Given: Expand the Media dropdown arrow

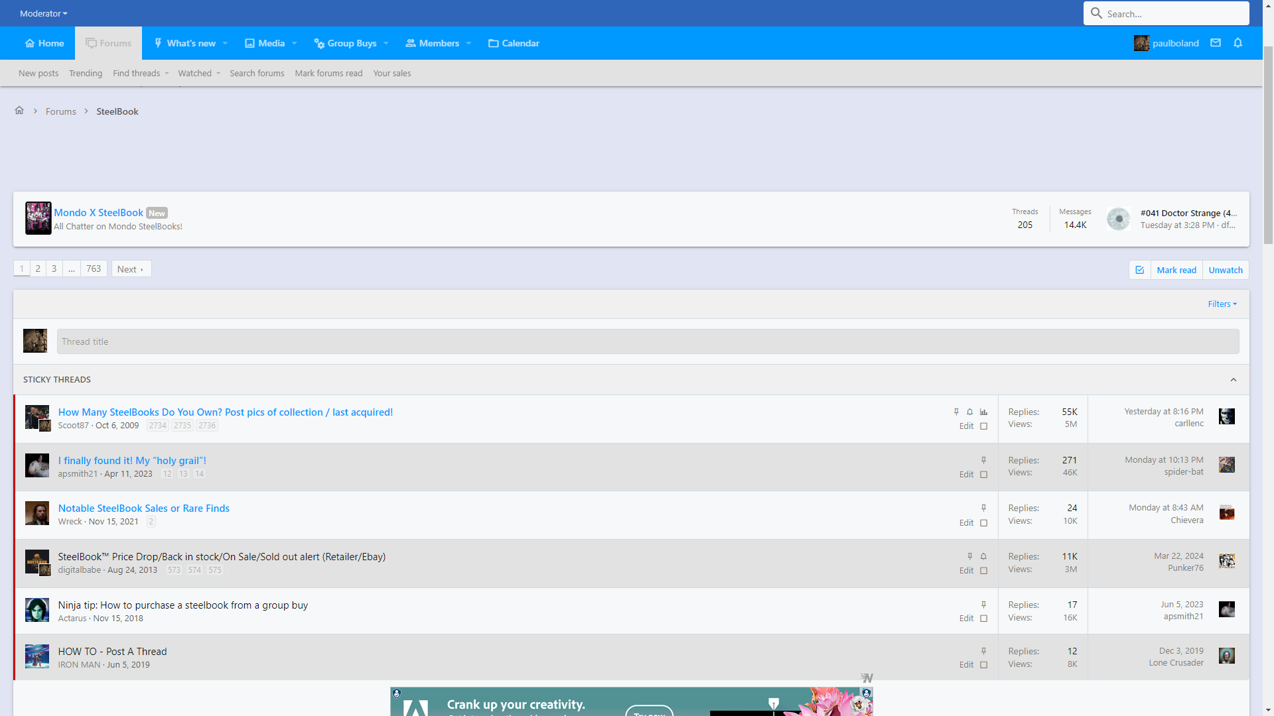Looking at the screenshot, I should [295, 43].
